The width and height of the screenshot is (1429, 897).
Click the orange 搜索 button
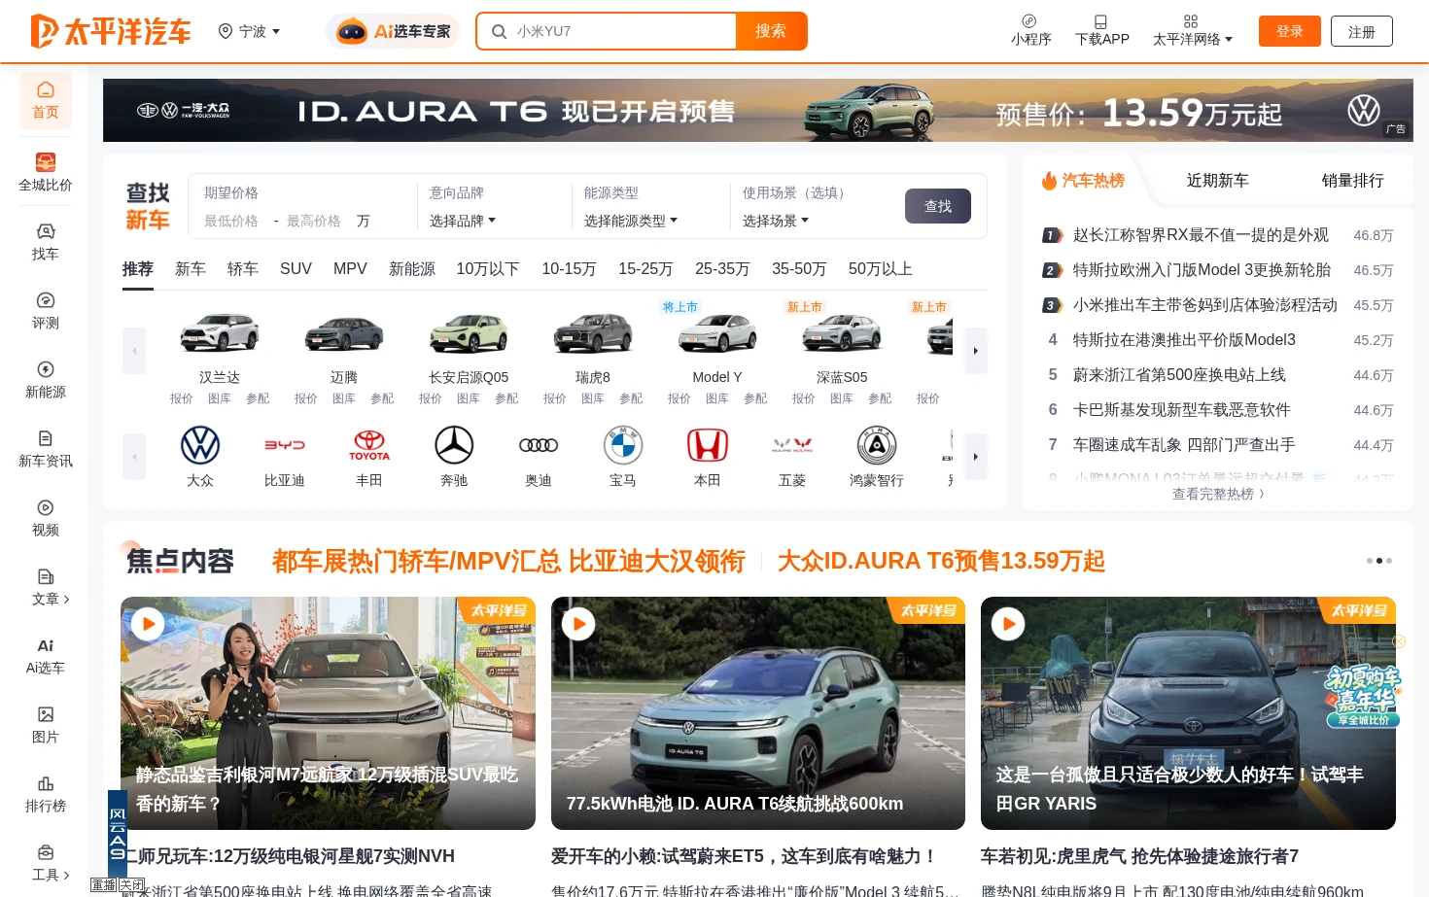771,31
